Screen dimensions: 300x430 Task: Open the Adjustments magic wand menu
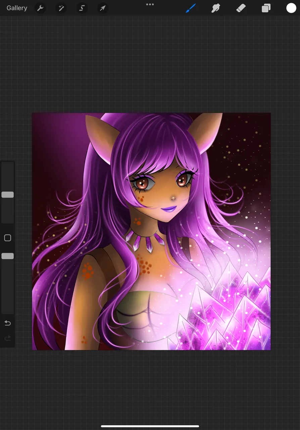click(61, 8)
